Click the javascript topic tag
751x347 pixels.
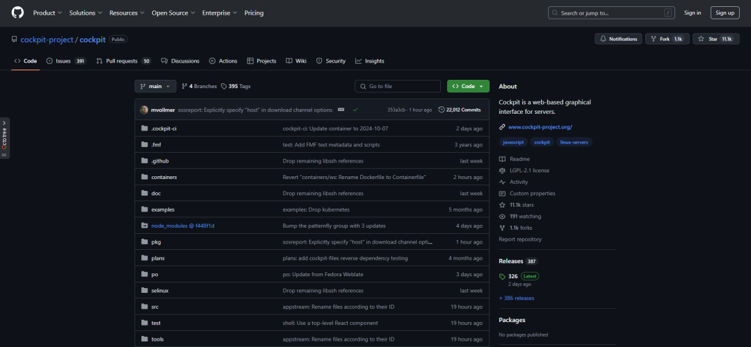[x=515, y=142]
